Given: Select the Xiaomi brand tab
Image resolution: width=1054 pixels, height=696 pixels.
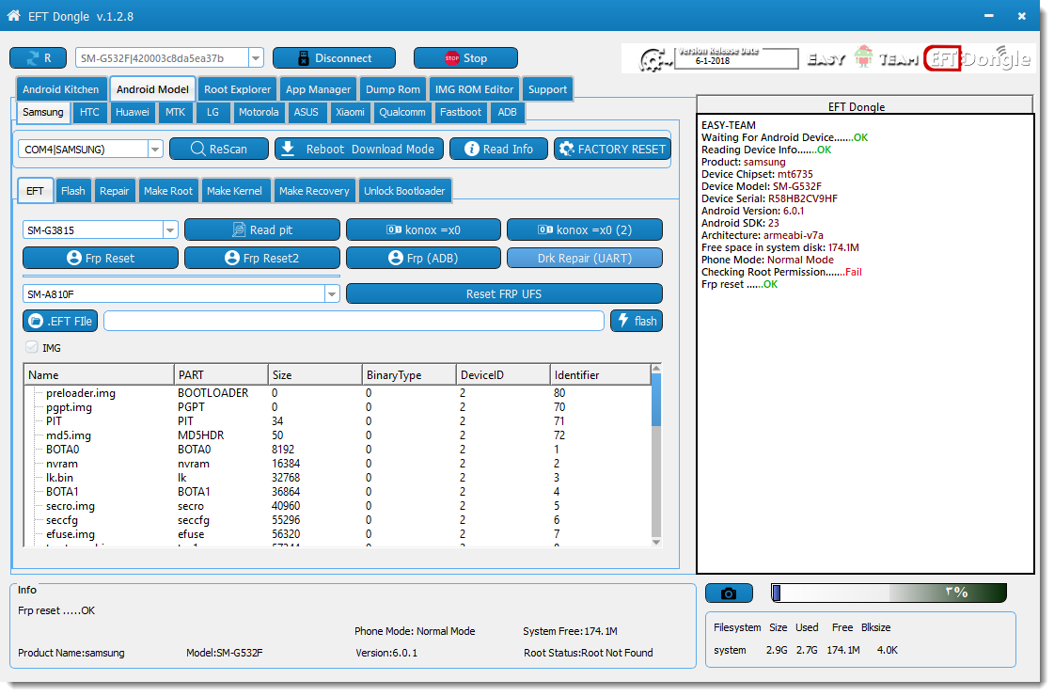Looking at the screenshot, I should coord(350,112).
